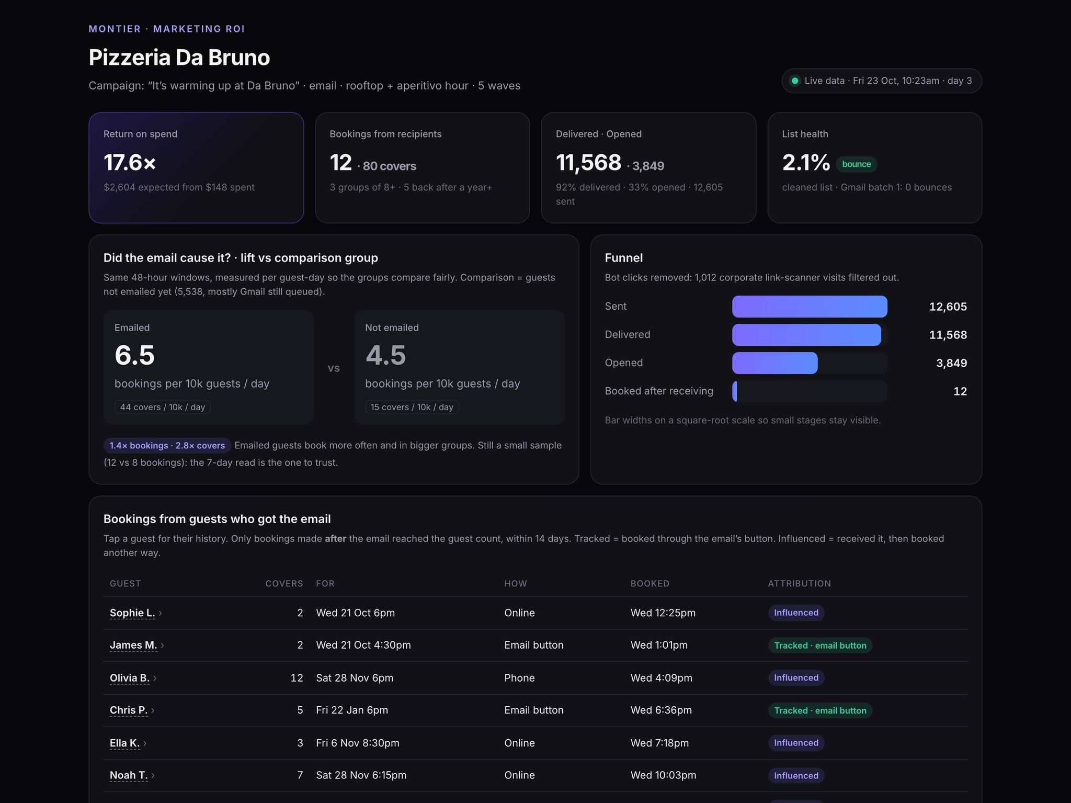Open Sophie L. guest history
The image size is (1071, 803).
tap(132, 613)
